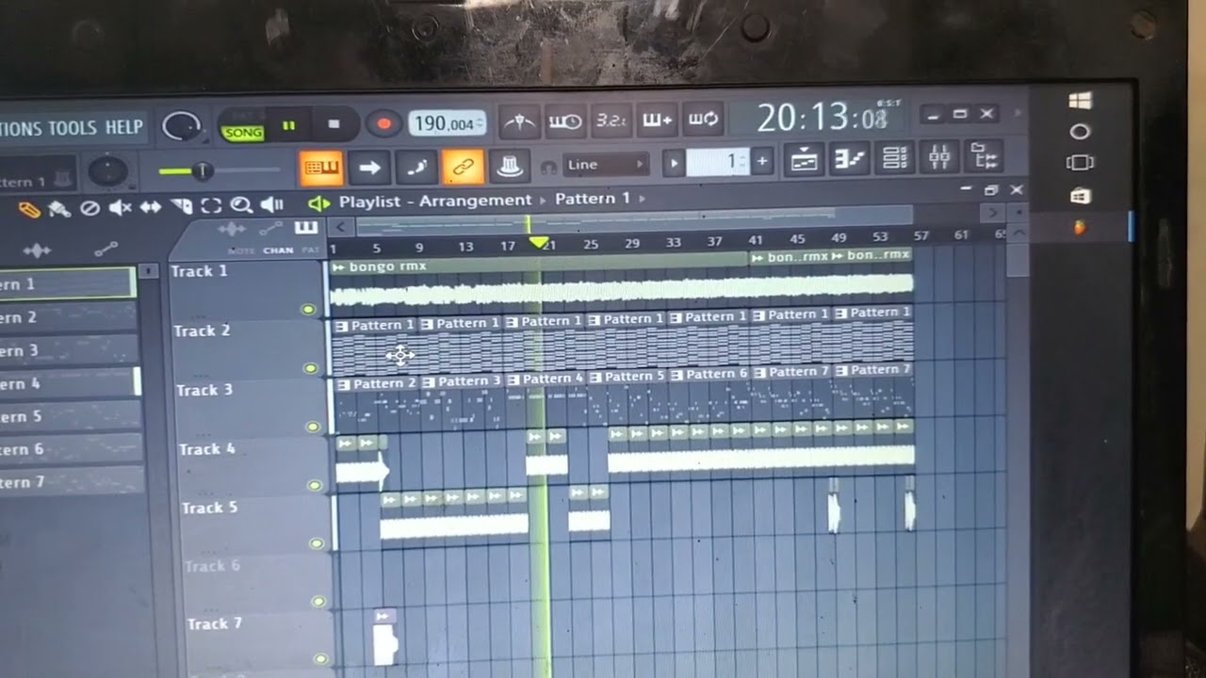Select the zoom magnifier tool
This screenshot has width=1206, height=678.
(x=241, y=204)
